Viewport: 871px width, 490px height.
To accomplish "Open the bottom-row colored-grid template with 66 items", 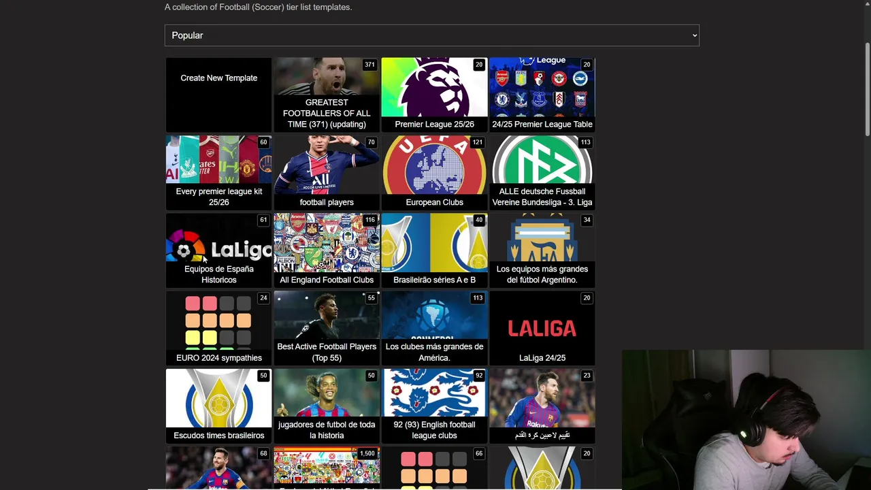I will click(x=434, y=468).
